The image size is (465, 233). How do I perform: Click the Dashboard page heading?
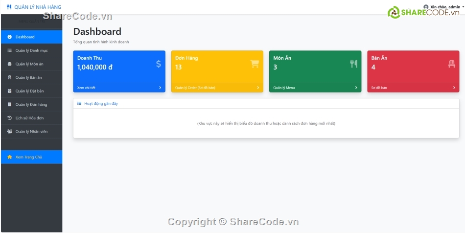pyautogui.click(x=97, y=32)
